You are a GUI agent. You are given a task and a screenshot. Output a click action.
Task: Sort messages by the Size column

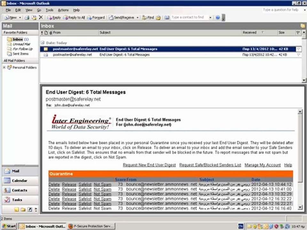pos(286,33)
